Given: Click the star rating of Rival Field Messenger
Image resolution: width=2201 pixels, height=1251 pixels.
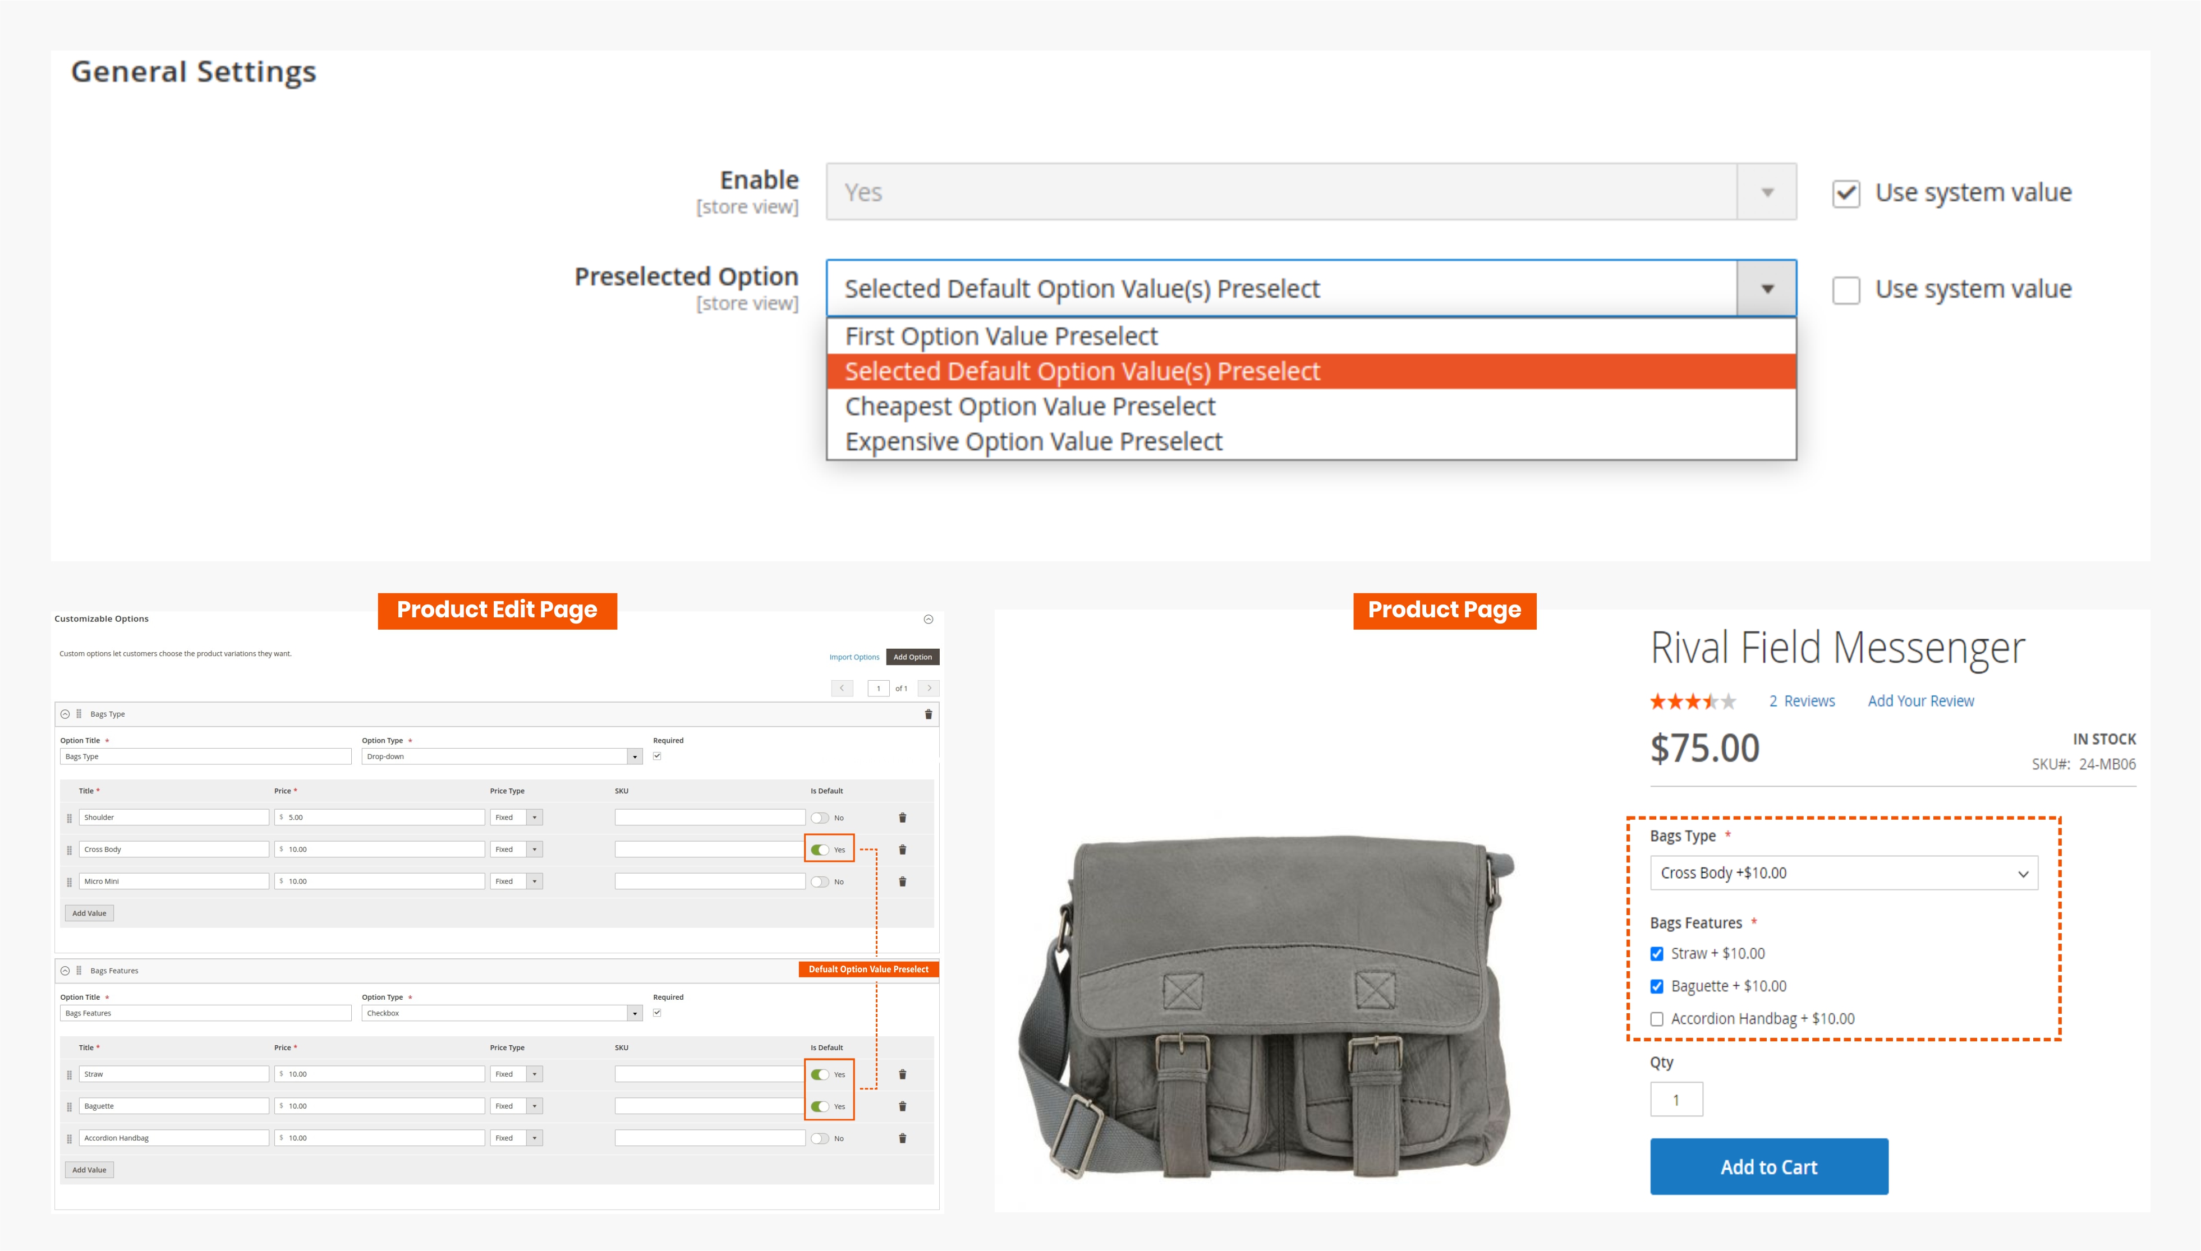Looking at the screenshot, I should click(1693, 702).
